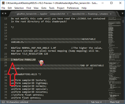The width and height of the screenshot is (125, 104).
Task: Minimize the Sublime Text window
Action: tap(103, 3)
